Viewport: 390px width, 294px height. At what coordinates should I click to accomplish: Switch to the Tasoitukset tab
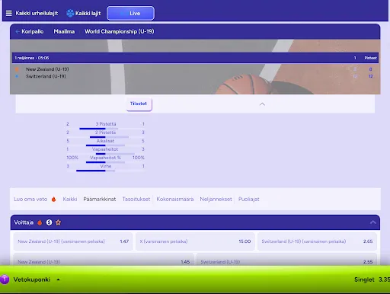[136, 200]
